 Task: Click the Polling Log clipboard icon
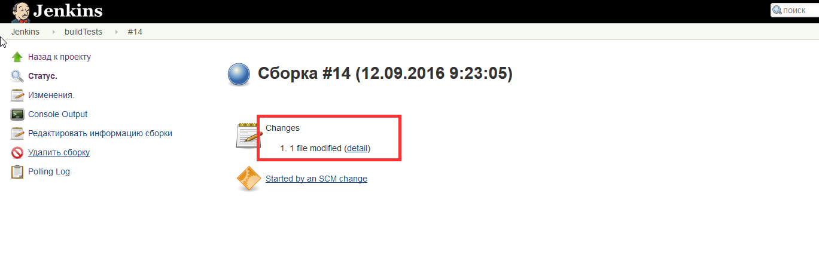pos(17,172)
